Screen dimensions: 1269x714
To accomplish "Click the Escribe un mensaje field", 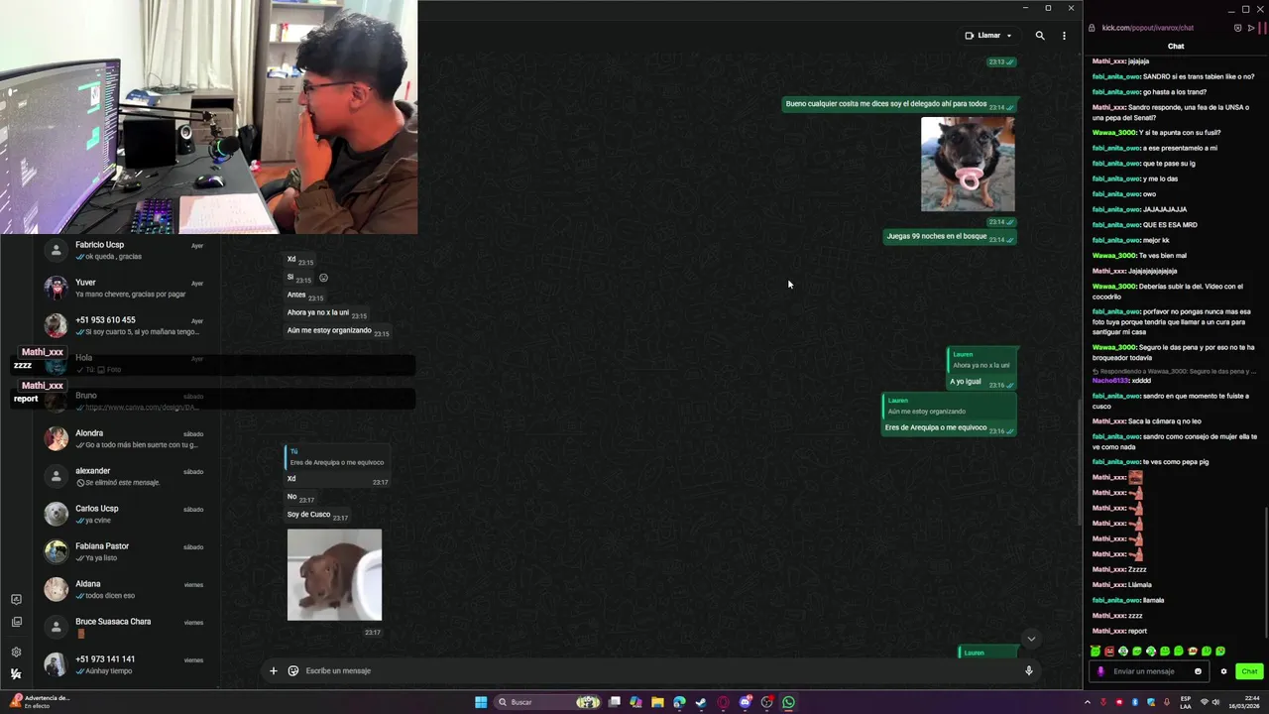I will [x=659, y=671].
